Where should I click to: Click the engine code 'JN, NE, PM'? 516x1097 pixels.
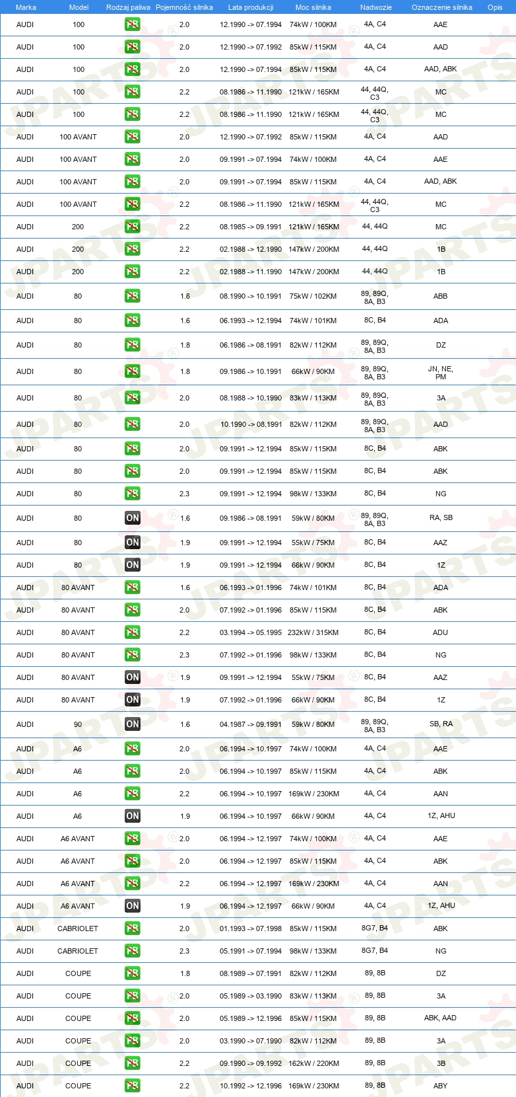coord(441,373)
